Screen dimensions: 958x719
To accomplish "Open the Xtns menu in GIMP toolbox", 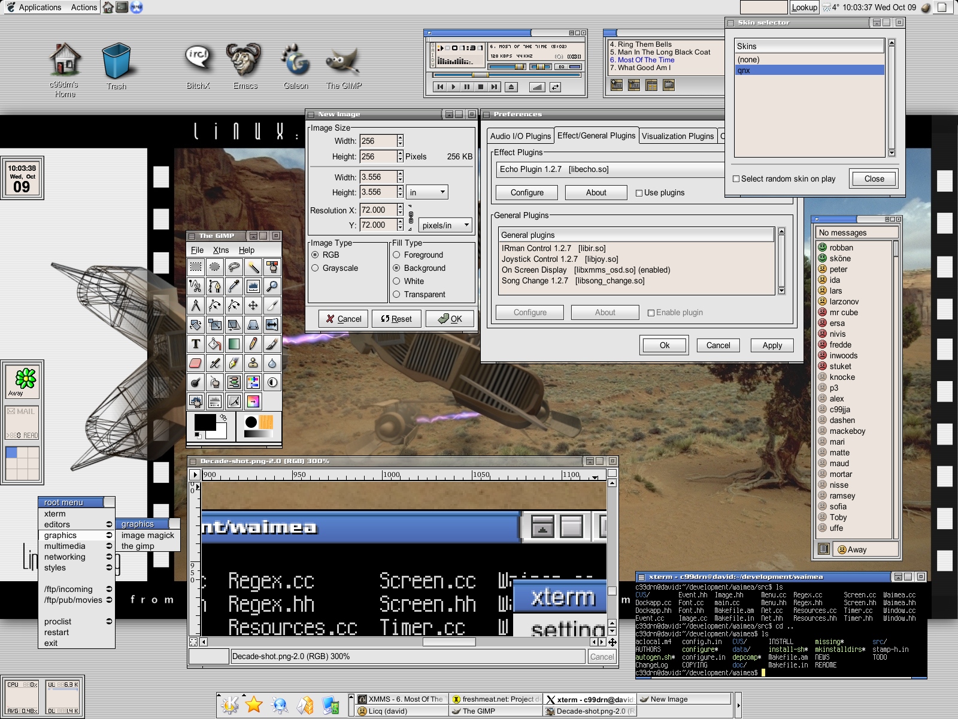I will pyautogui.click(x=221, y=250).
